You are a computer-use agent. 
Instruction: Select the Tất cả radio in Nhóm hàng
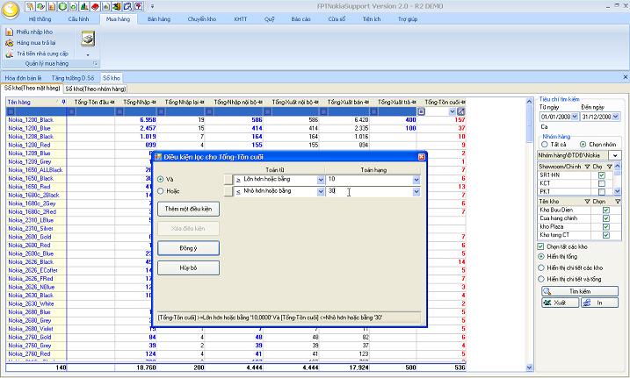pyautogui.click(x=545, y=144)
